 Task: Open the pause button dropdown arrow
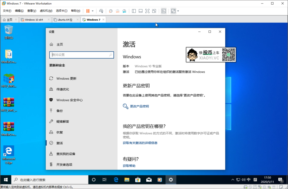93,11
